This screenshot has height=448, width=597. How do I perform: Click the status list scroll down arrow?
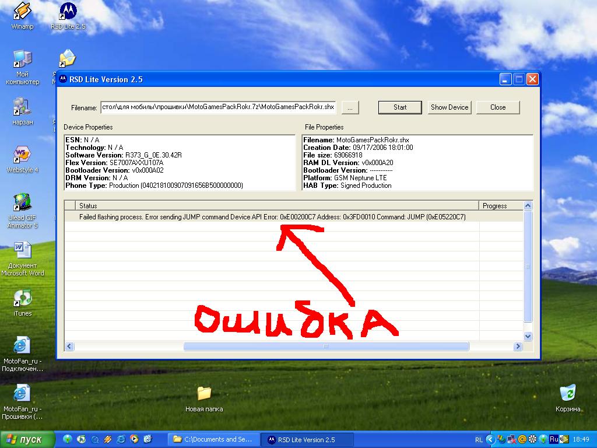[x=528, y=336]
